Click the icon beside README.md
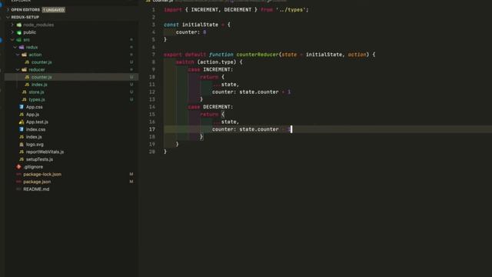This screenshot has width=492, height=277. click(x=18, y=189)
